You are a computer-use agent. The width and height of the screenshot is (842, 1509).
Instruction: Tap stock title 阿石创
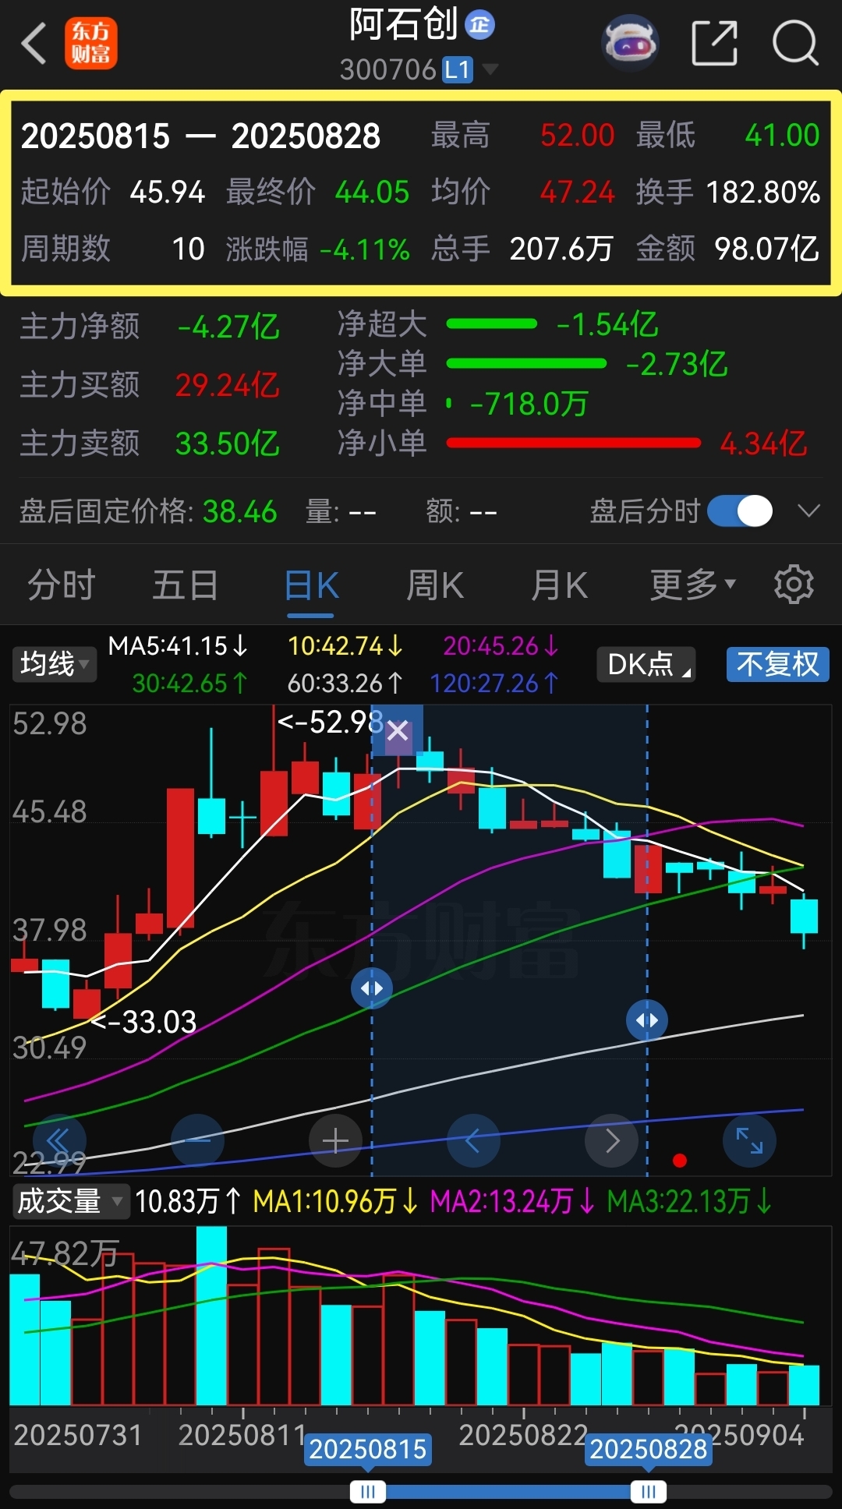[404, 24]
